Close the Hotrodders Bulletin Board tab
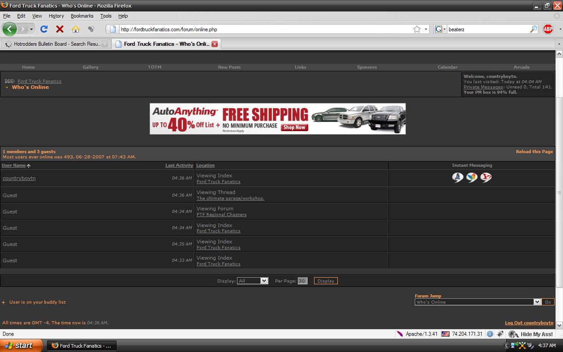563x352 pixels. pyautogui.click(x=104, y=44)
